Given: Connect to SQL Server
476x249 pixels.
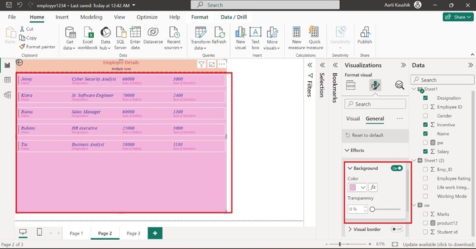Looking at the screenshot, I should point(120,38).
